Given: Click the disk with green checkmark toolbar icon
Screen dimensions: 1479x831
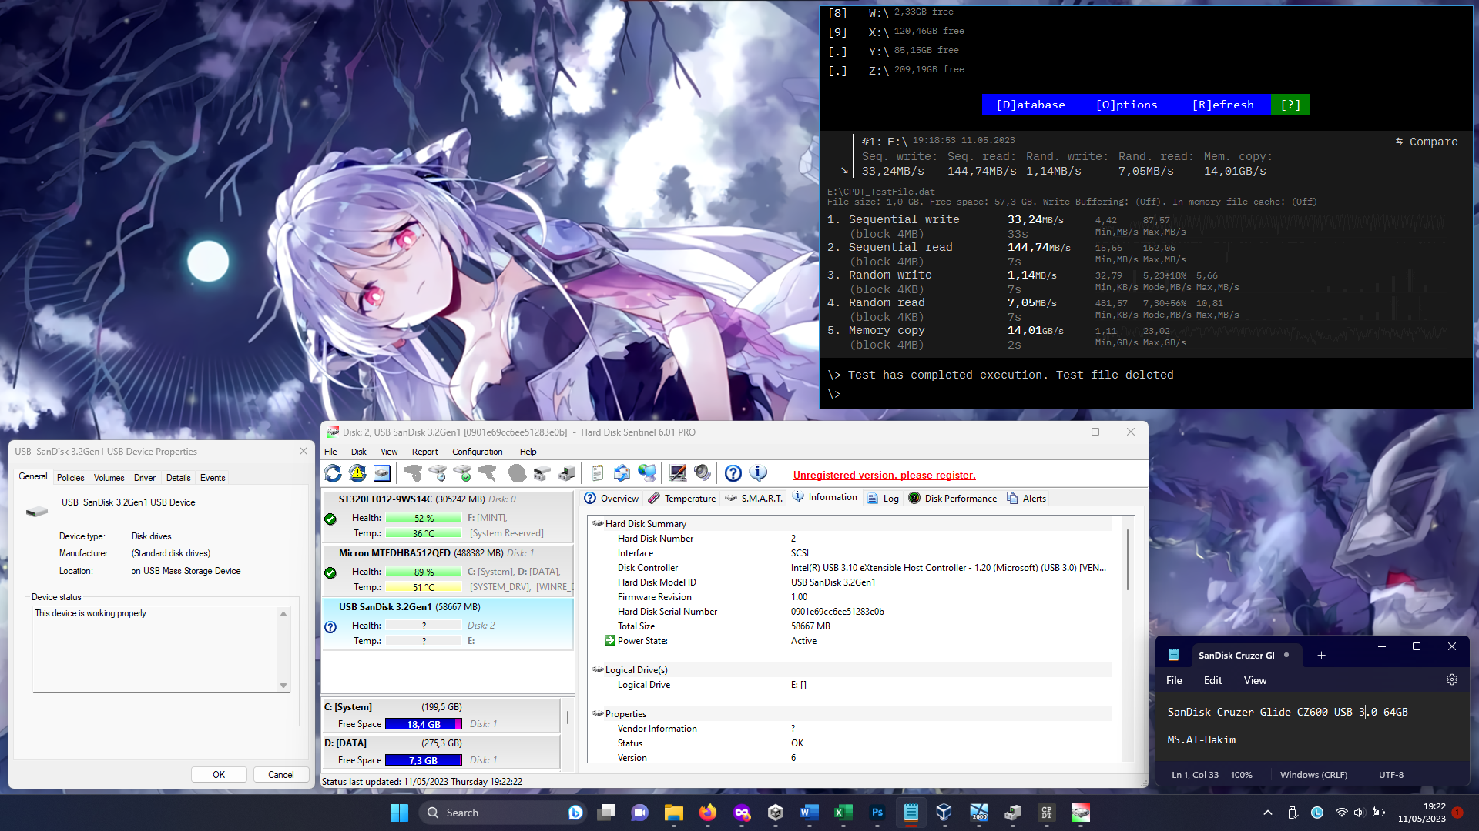Looking at the screenshot, I should click(x=462, y=473).
